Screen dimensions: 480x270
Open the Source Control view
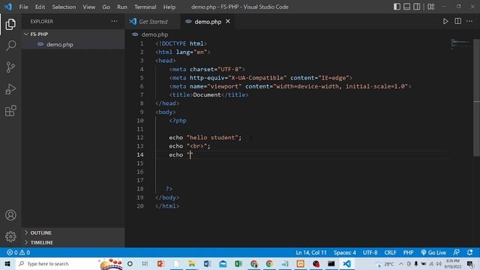[10, 67]
